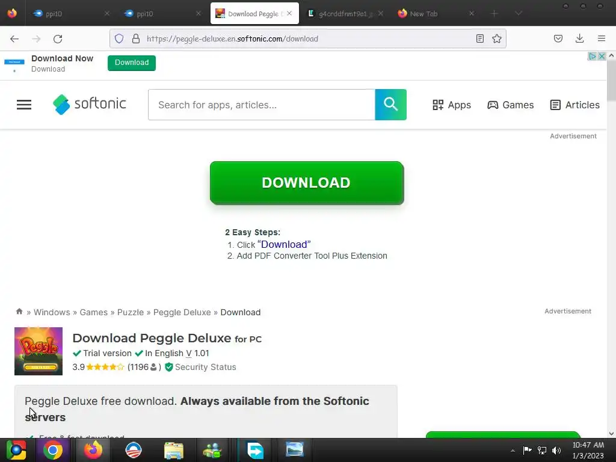Open the Apps section

[x=452, y=105]
